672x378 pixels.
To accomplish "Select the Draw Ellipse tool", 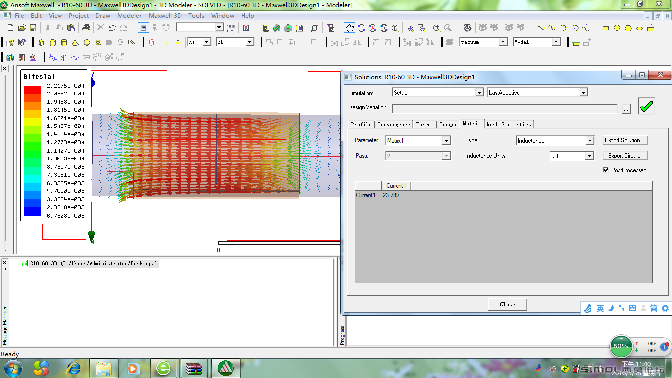I will [x=640, y=28].
